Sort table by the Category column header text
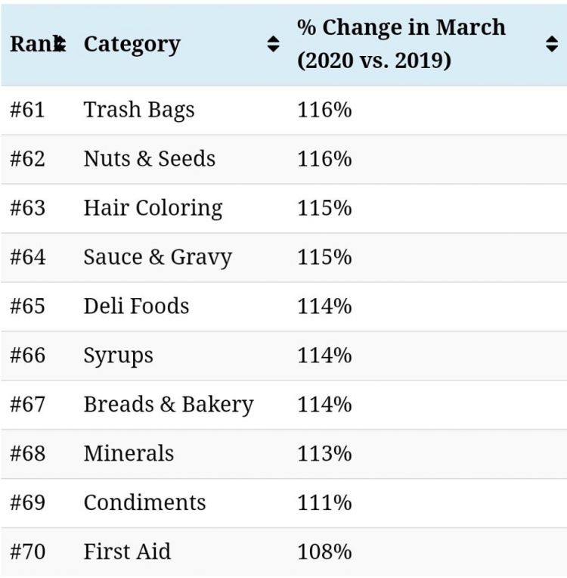The image size is (567, 578). [132, 45]
